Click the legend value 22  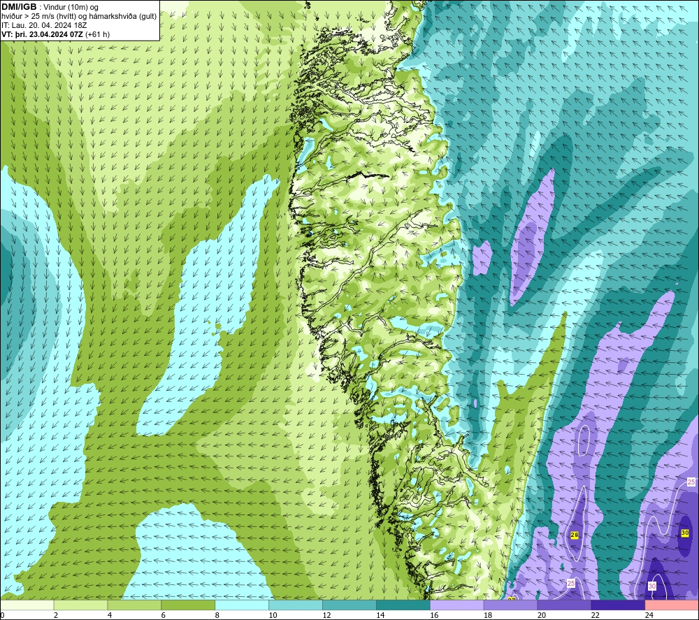(x=595, y=615)
